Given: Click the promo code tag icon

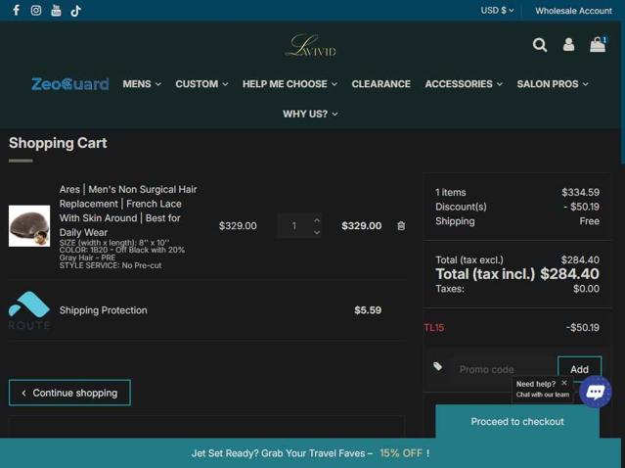Looking at the screenshot, I should 437,366.
